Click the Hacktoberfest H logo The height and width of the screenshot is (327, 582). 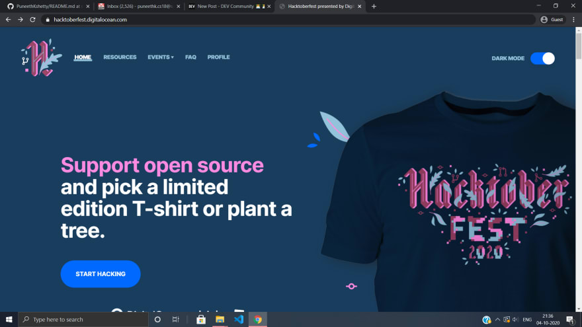(42, 58)
